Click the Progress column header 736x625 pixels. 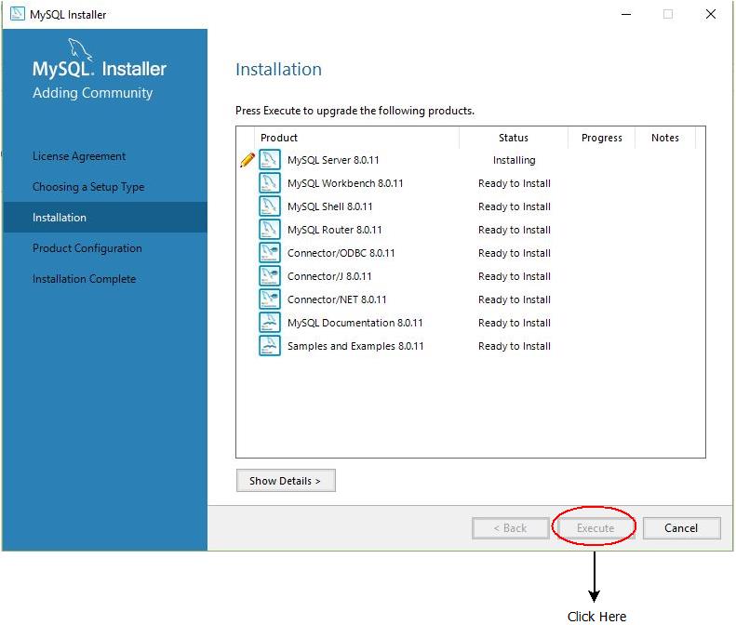601,138
